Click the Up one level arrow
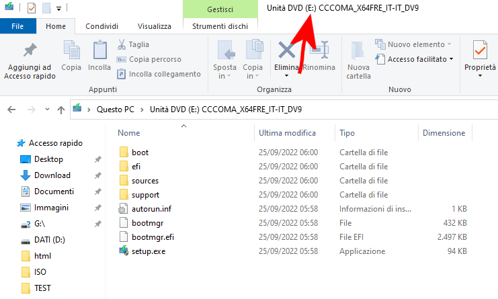This screenshot has height=299, width=498. coord(61,110)
